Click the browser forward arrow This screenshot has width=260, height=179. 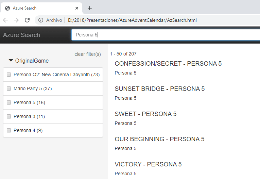[x=16, y=20]
